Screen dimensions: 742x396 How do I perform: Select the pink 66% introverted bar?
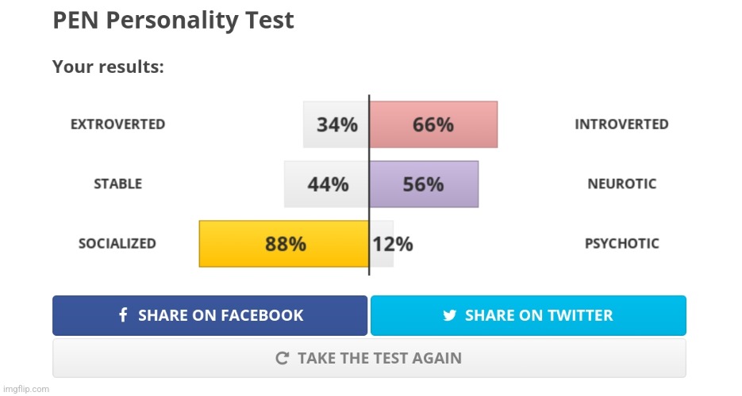[x=433, y=124]
